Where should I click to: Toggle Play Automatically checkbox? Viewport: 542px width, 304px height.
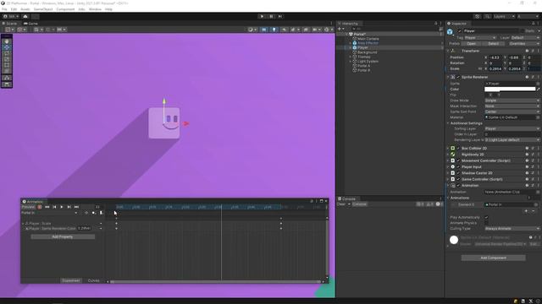pyautogui.click(x=486, y=218)
